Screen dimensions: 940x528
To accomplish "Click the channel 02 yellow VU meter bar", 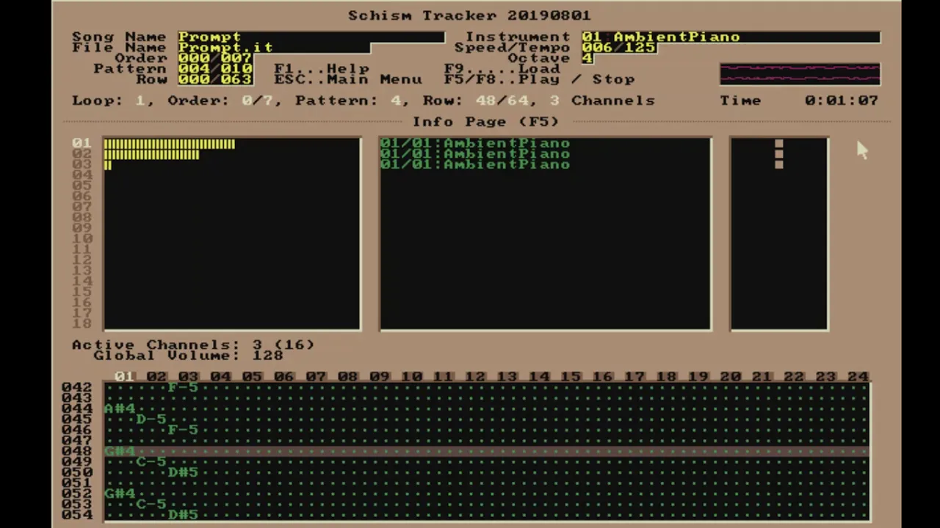I will pyautogui.click(x=151, y=154).
